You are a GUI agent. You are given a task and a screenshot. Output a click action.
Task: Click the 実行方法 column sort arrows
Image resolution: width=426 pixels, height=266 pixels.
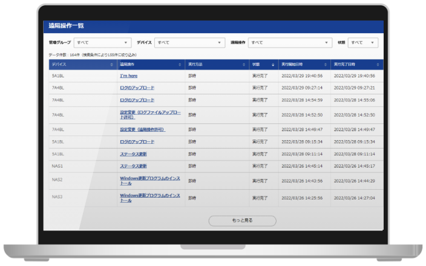tap(243, 64)
